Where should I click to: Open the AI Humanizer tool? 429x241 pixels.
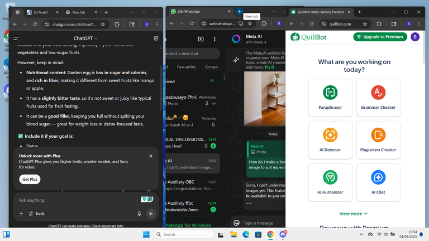coord(330,182)
